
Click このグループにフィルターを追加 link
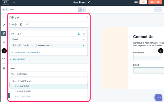click(x=27, y=53)
